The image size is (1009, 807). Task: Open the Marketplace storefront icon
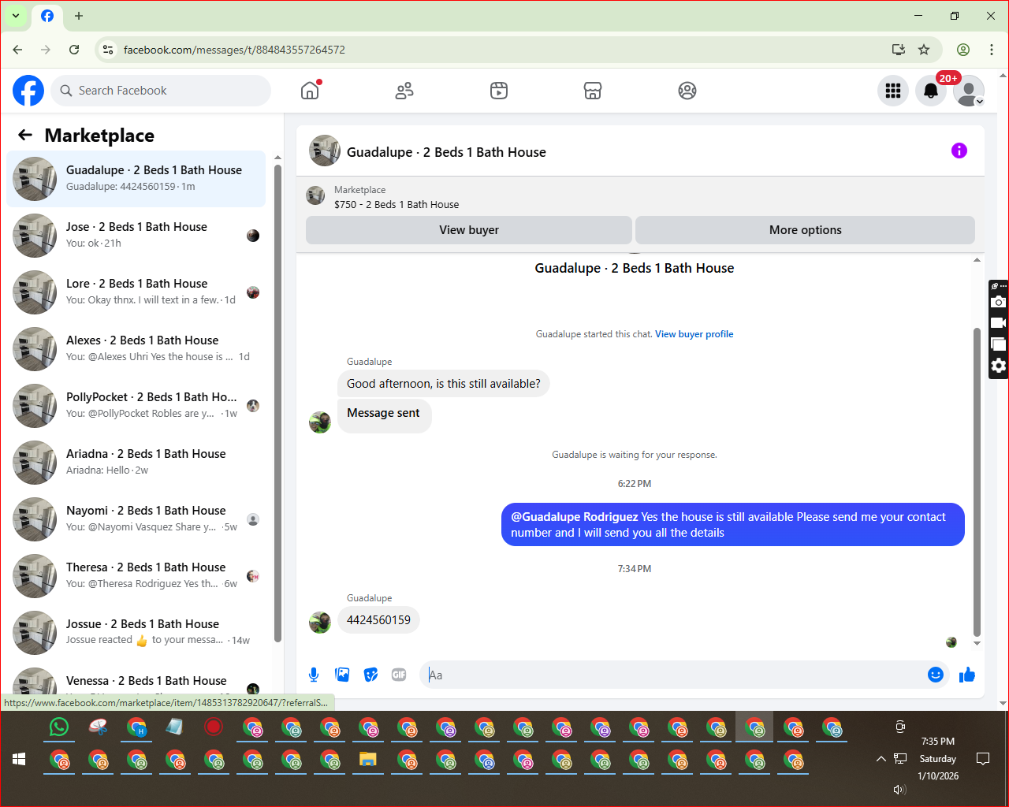click(593, 91)
